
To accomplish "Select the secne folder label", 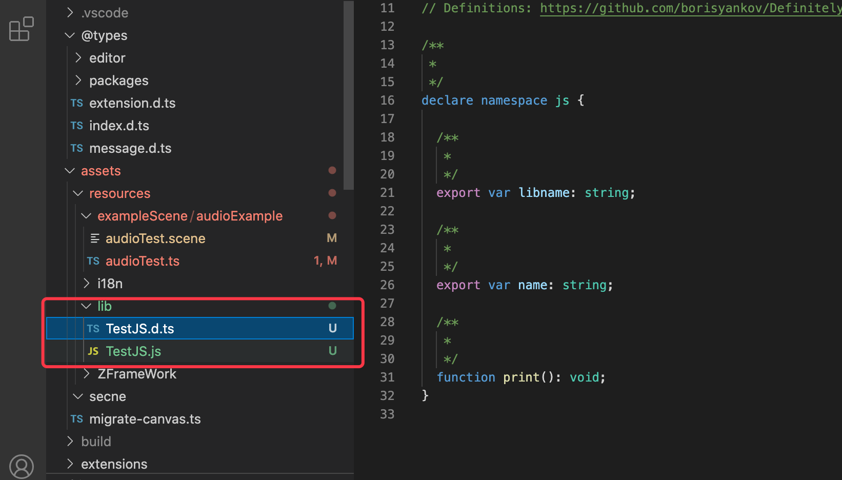I will tap(108, 396).
